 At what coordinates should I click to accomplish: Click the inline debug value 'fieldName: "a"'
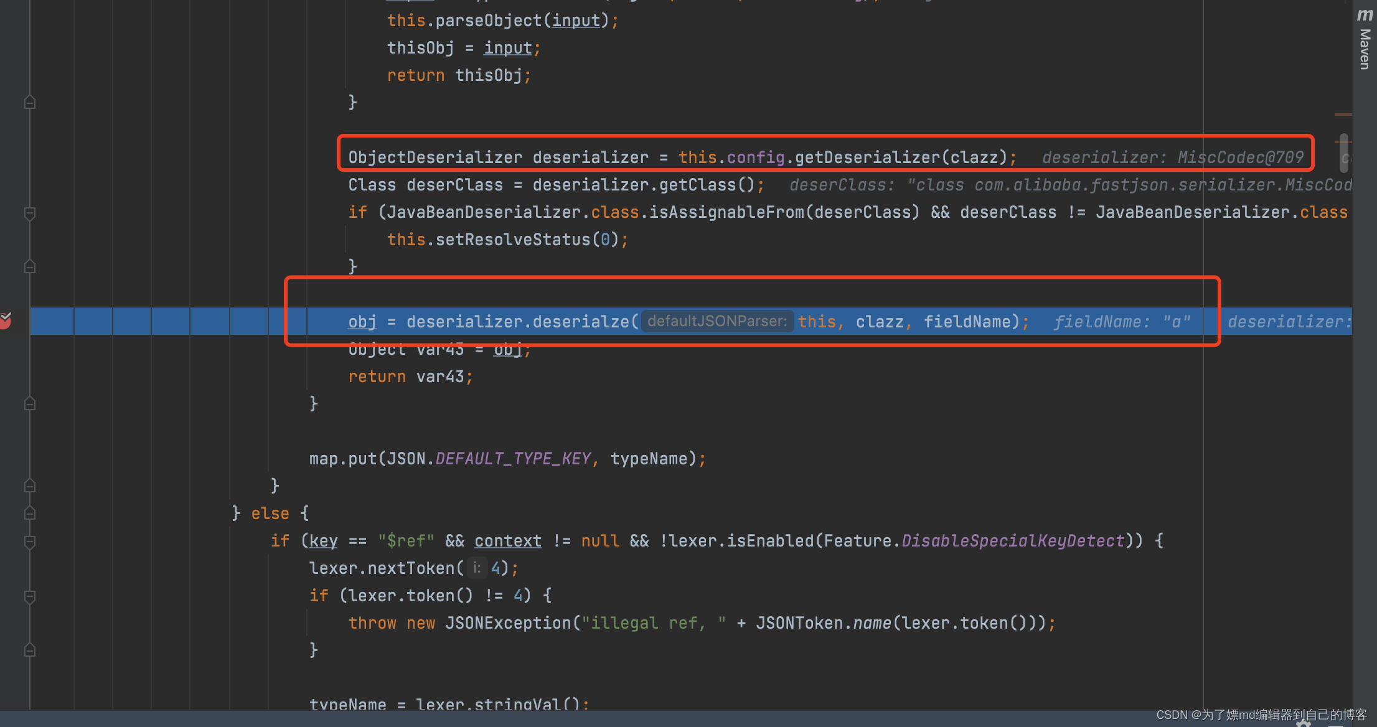click(x=1122, y=322)
